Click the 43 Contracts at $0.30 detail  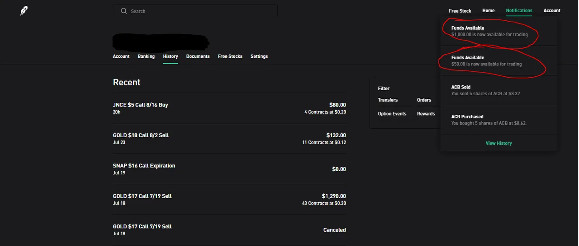click(324, 203)
